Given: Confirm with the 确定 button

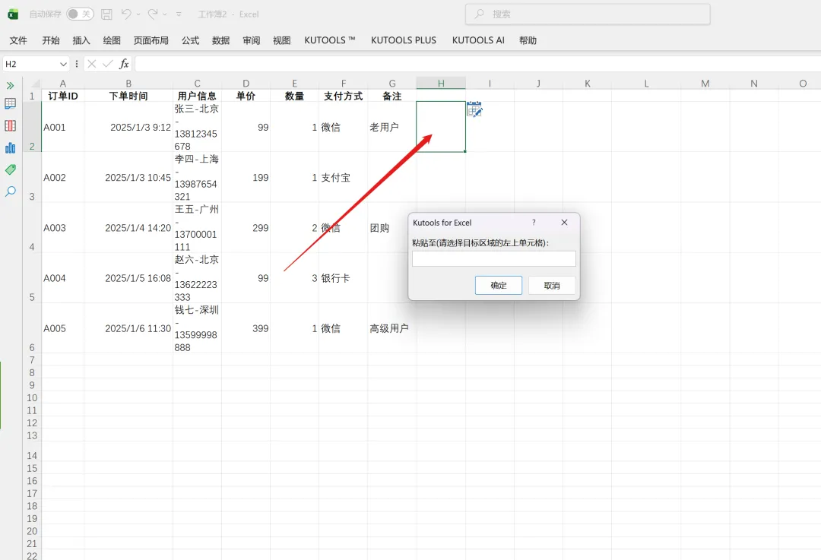Looking at the screenshot, I should tap(499, 285).
